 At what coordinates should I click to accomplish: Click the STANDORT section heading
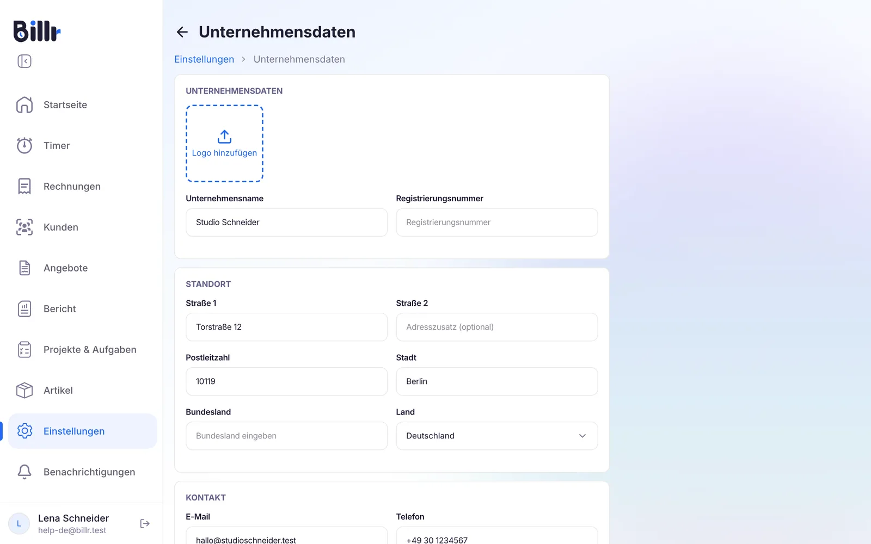click(208, 284)
